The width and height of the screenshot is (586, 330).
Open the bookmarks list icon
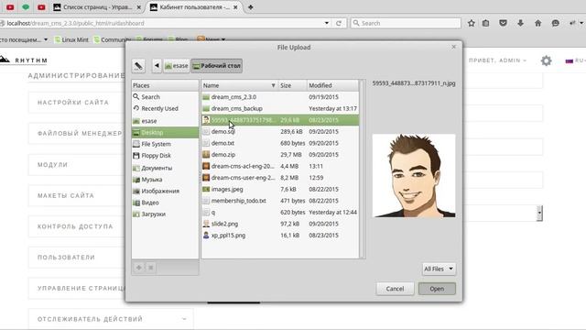tap(485, 23)
